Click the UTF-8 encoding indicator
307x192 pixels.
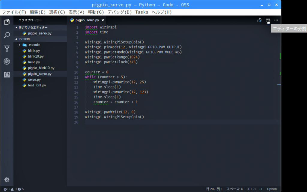[x=251, y=189]
